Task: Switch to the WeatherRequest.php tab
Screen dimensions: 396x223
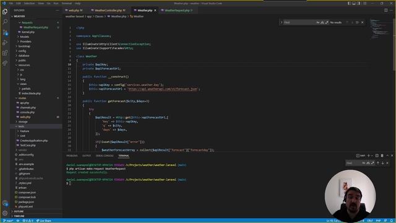Action: pos(178,11)
